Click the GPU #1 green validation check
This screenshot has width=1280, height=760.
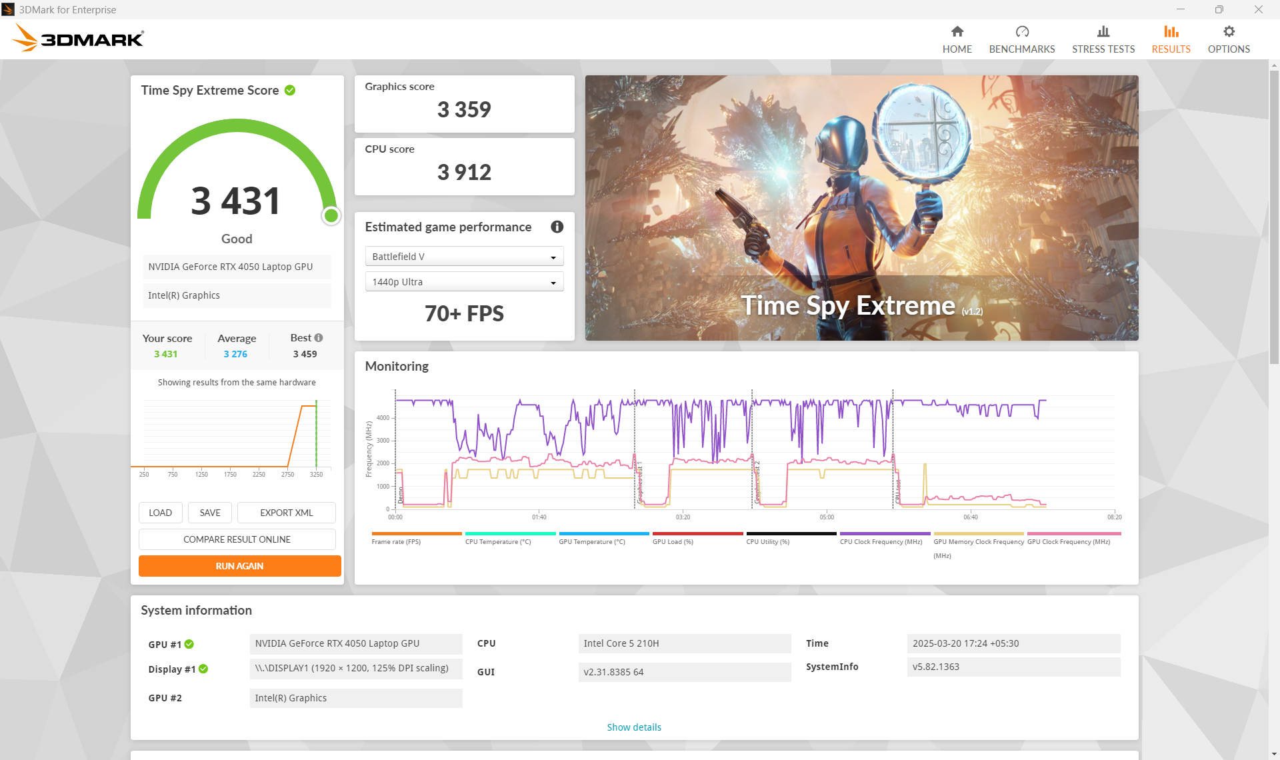(x=189, y=644)
